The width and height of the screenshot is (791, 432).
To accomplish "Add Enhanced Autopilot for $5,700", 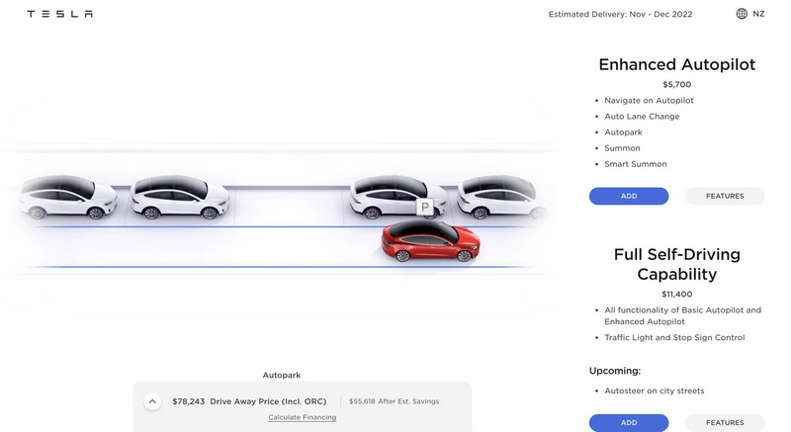I will coord(629,196).
